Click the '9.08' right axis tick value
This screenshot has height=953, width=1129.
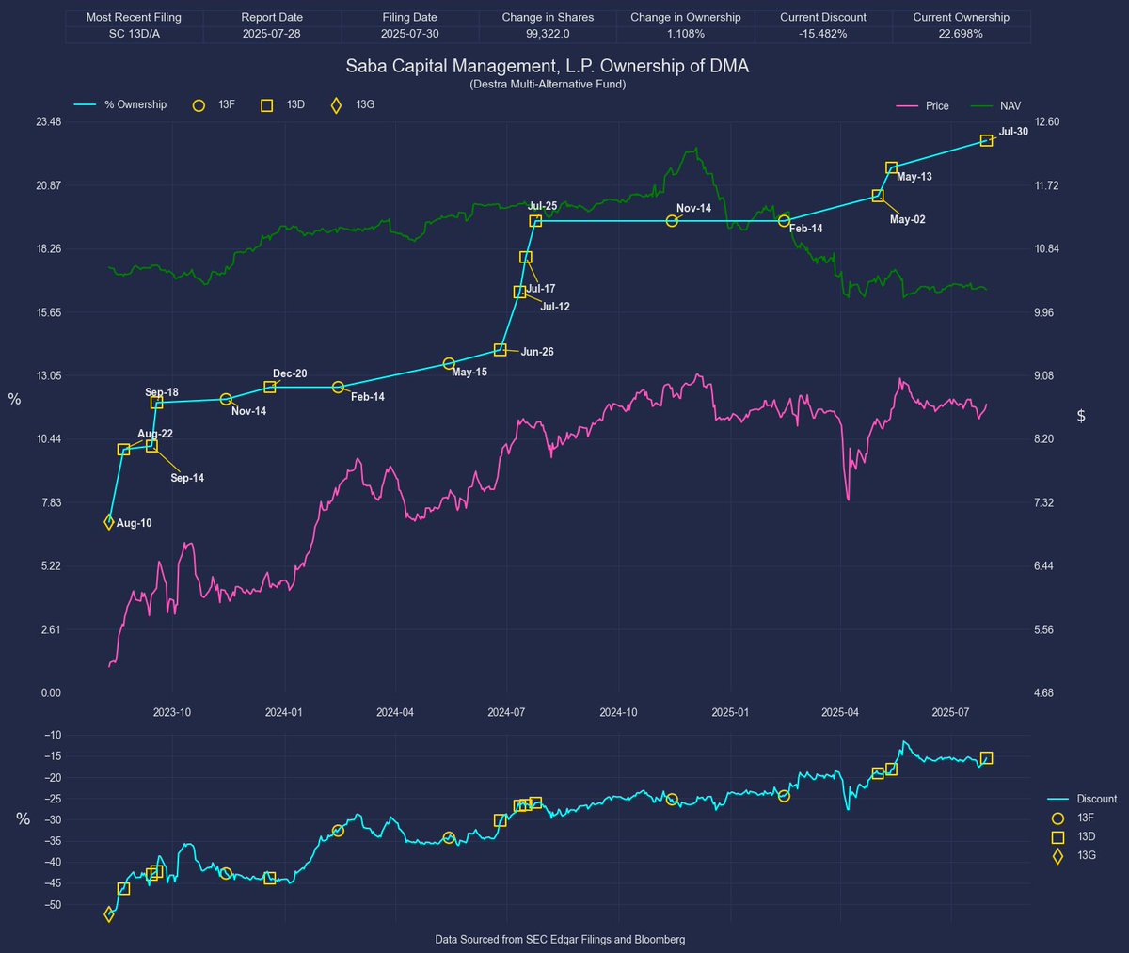tap(1044, 376)
